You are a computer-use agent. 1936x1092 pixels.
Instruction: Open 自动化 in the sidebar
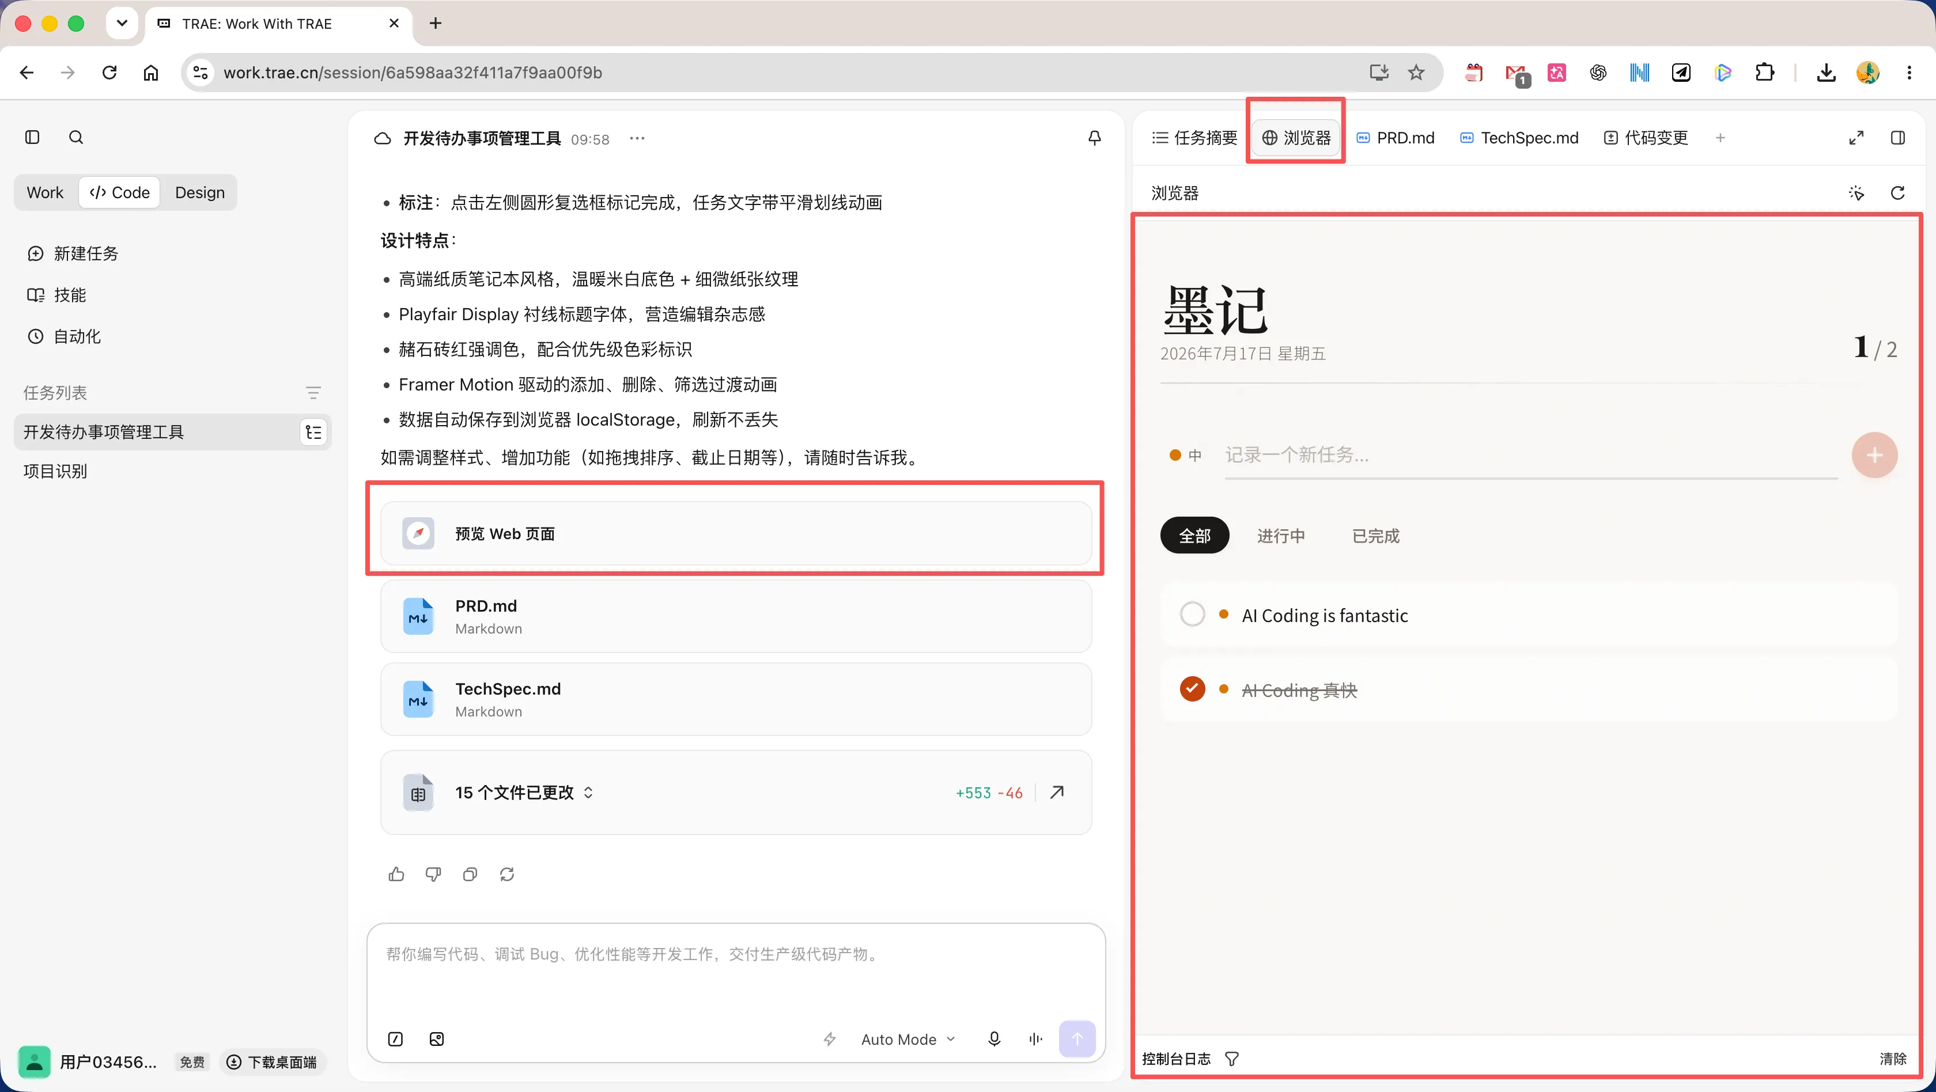point(64,336)
